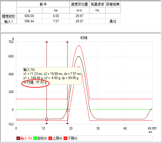The image size is (162, 143).
Task: Click the 7.57 ms table cell
Action: [56, 21]
